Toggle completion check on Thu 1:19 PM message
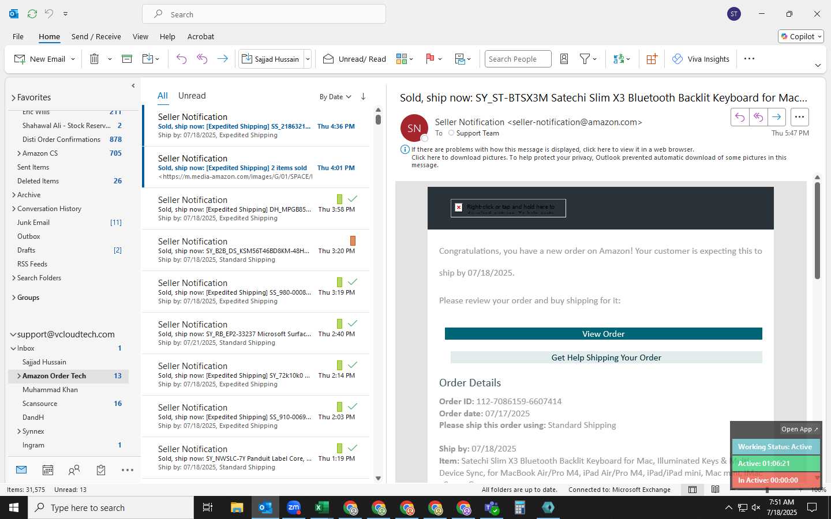The image size is (831, 519). point(353,448)
